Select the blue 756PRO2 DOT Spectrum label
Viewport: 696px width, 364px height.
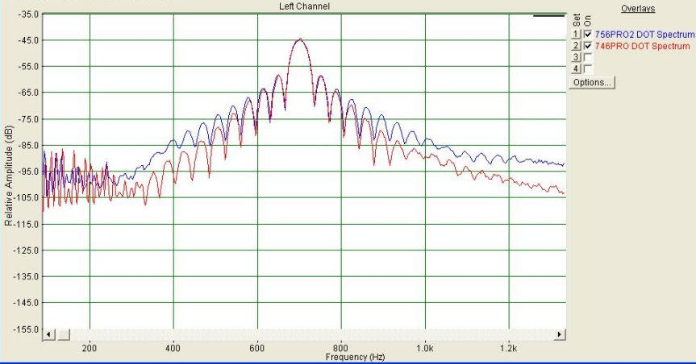644,35
